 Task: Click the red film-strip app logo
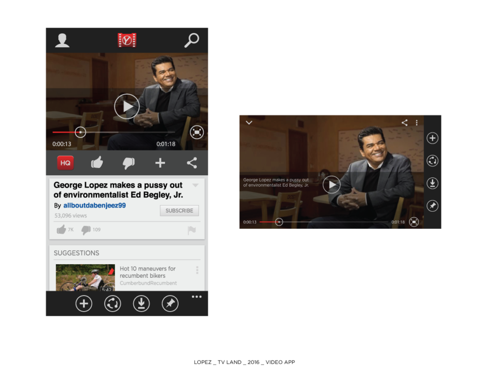(127, 40)
